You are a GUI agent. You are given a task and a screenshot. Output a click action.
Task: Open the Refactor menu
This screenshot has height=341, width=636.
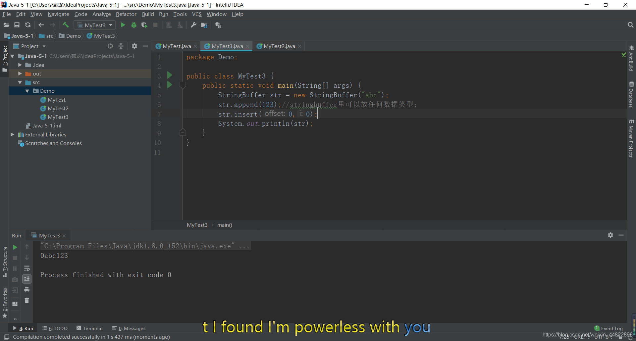click(x=126, y=14)
